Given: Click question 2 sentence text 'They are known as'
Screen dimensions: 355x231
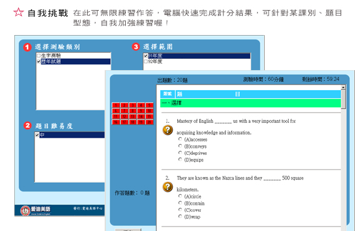Looking at the screenshot, I should click(x=195, y=178).
